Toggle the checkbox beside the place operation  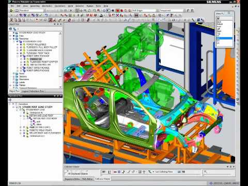coord(32,125)
